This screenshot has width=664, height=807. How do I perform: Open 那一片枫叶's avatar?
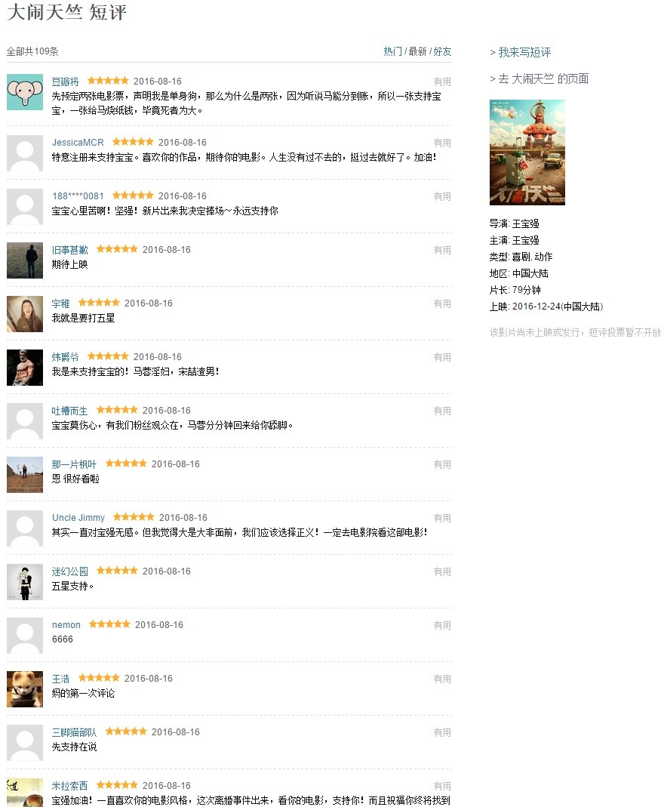tap(25, 475)
